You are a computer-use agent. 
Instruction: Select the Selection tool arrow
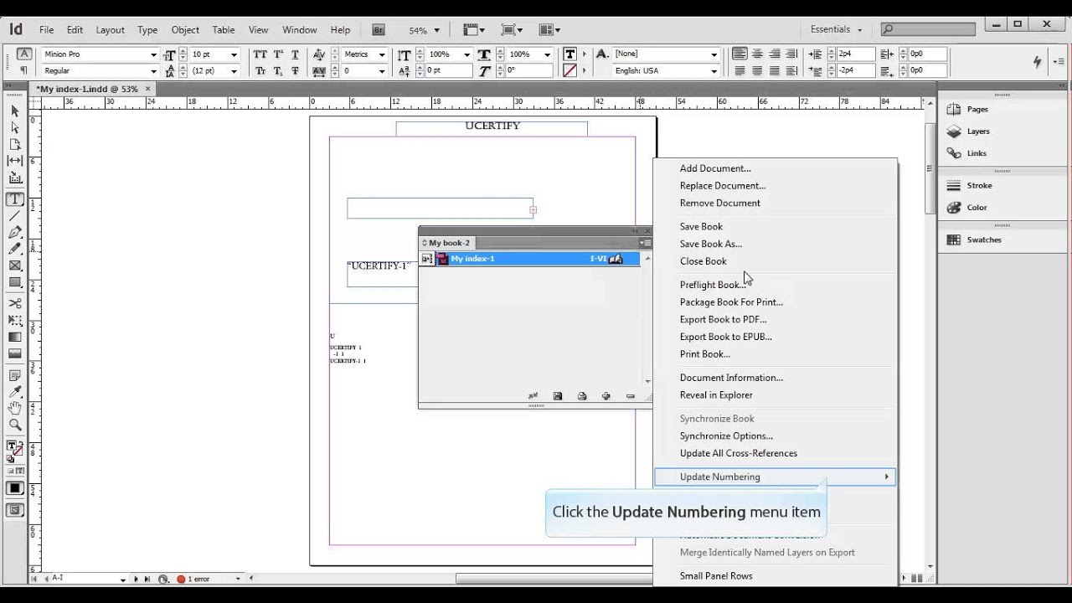pyautogui.click(x=15, y=111)
